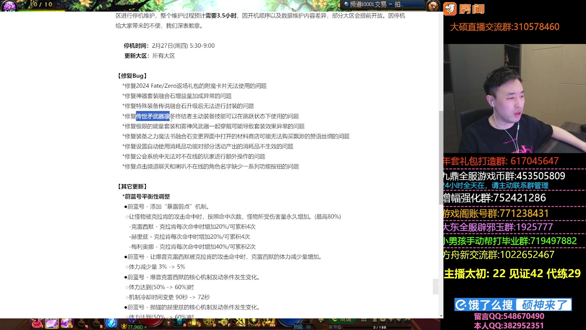Click the blue crystal orb icon in the bottom bar
The width and height of the screenshot is (586, 330).
pos(111,324)
